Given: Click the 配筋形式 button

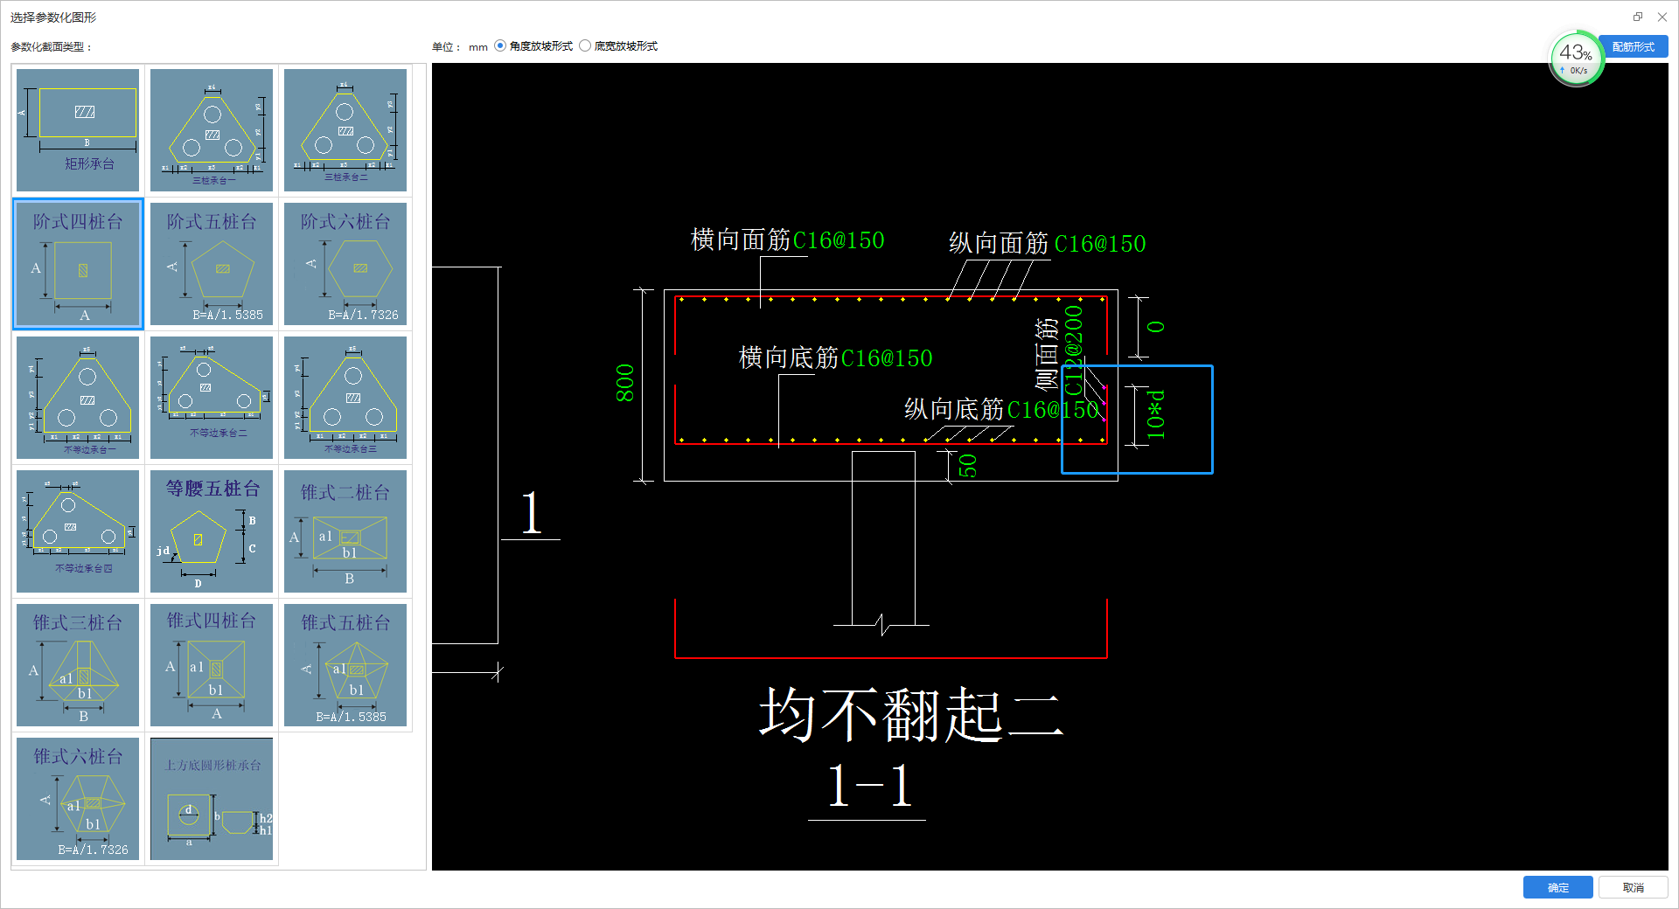Looking at the screenshot, I should pos(1633,47).
